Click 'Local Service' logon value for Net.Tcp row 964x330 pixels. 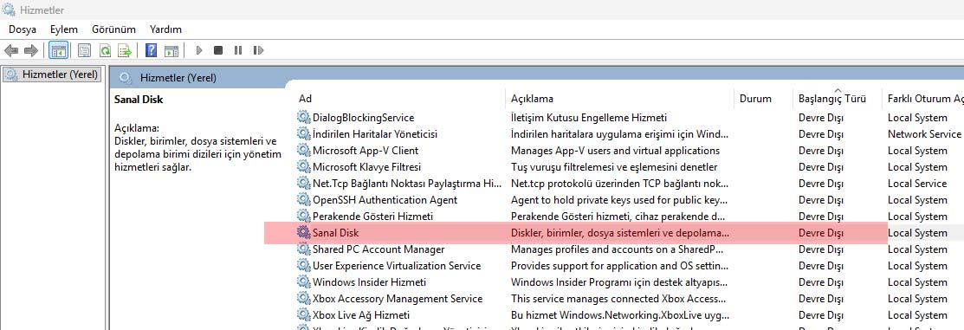click(917, 183)
